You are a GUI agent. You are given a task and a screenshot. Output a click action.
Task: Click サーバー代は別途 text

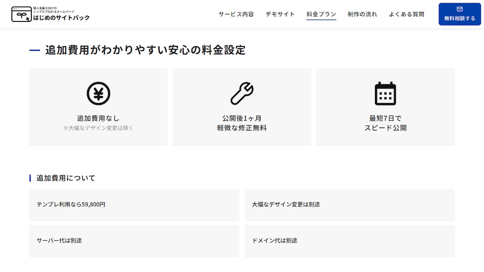(x=59, y=241)
